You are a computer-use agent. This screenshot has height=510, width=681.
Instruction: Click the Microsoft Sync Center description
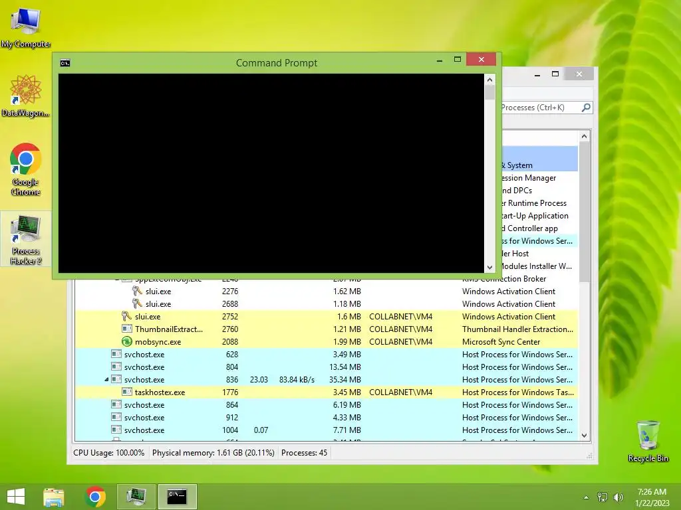pos(501,342)
